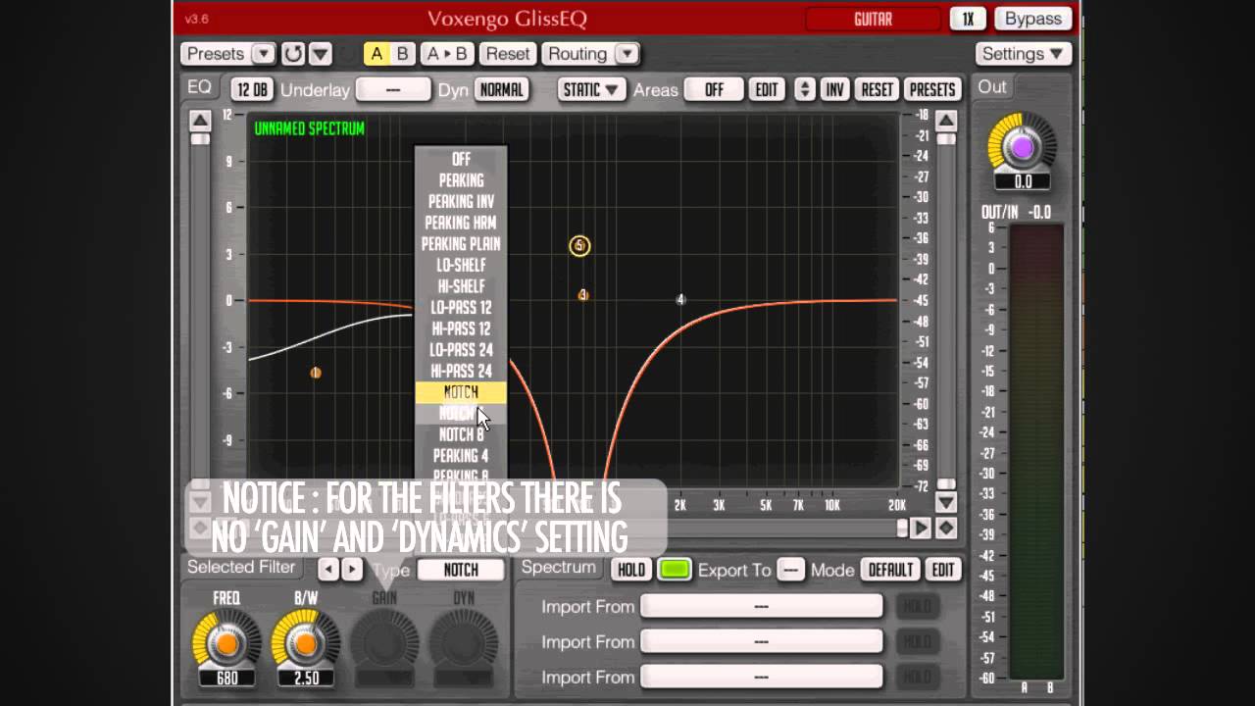Image resolution: width=1255 pixels, height=706 pixels.
Task: Toggle the Dyn NORMAL mode button
Action: tap(501, 90)
